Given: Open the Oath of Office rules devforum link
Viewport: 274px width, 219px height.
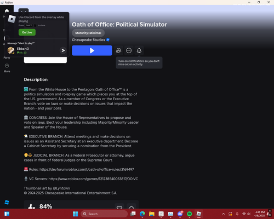Looking at the screenshot, I should pyautogui.click(x=87, y=169).
